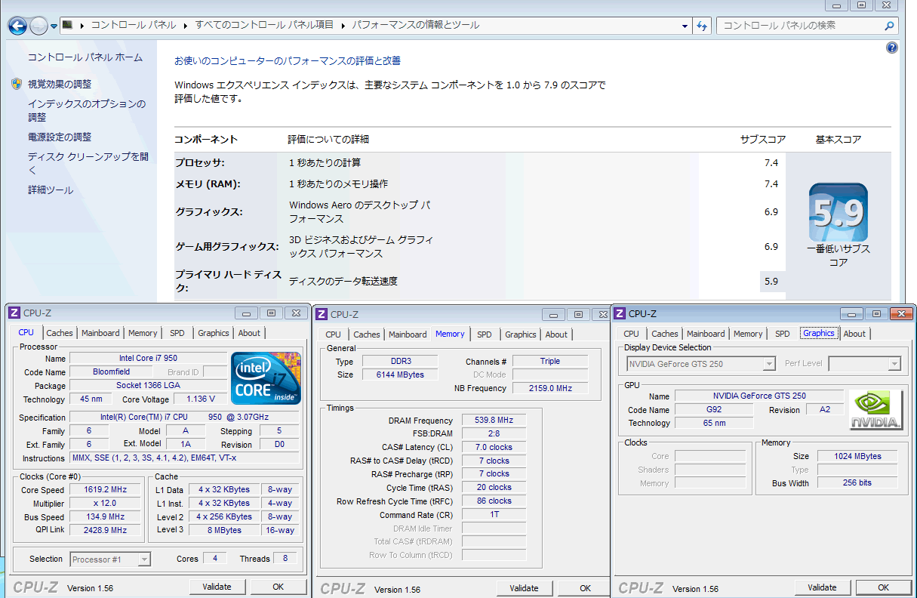Switch to Memory tab in right CPU-Z window
The width and height of the screenshot is (917, 598).
(x=748, y=334)
